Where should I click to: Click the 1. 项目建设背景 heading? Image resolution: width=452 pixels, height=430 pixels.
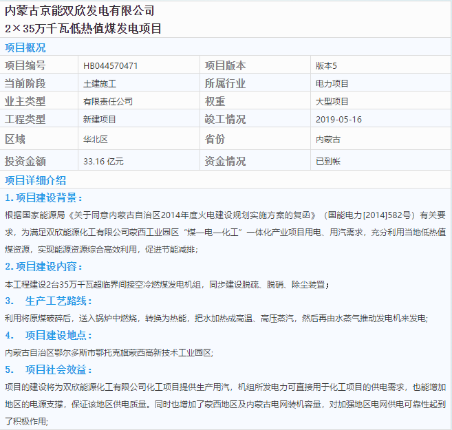[x=44, y=198]
